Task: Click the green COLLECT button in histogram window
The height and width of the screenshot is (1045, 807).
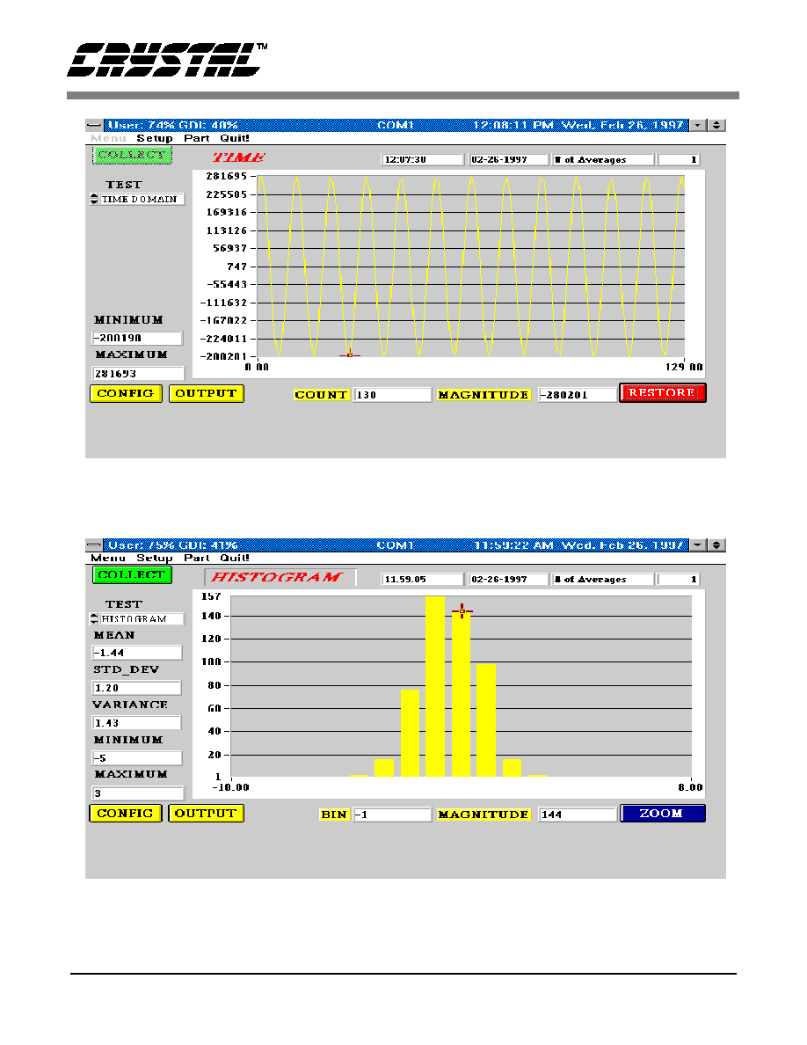Action: click(132, 574)
